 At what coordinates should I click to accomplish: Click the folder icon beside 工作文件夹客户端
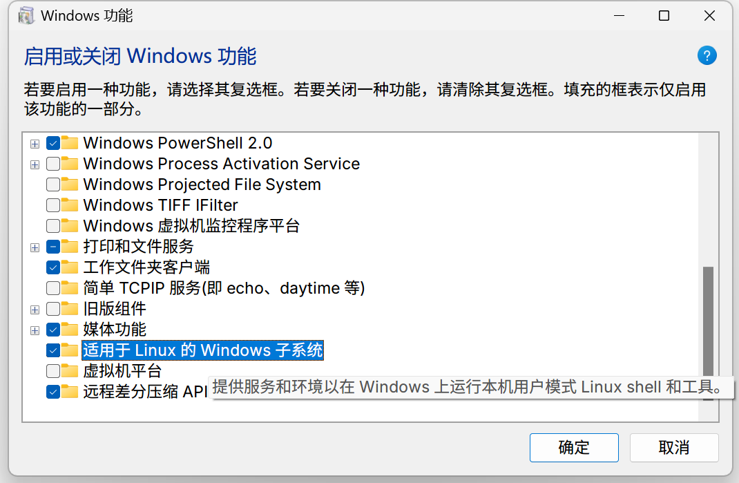[70, 267]
